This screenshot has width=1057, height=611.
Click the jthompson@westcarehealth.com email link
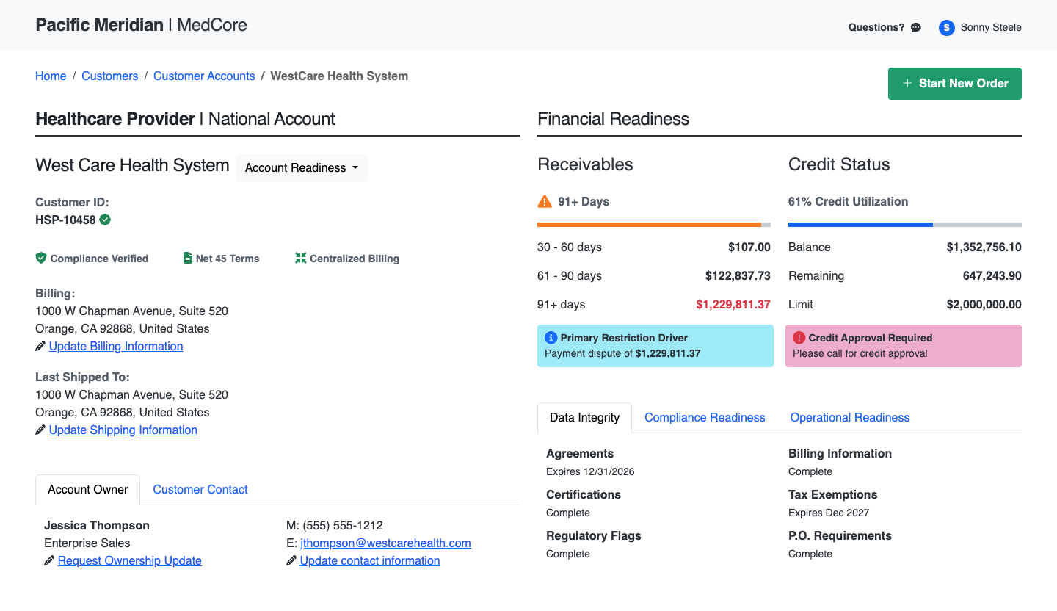(385, 543)
